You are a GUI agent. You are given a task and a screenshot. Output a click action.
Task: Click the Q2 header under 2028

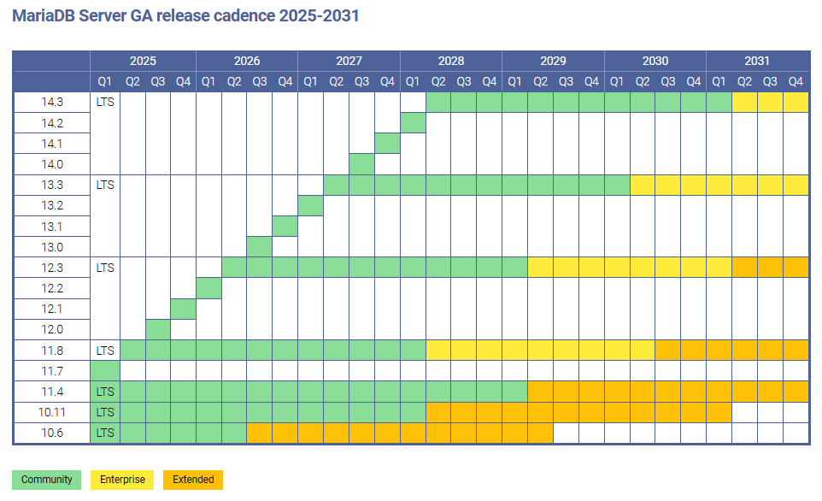point(438,81)
